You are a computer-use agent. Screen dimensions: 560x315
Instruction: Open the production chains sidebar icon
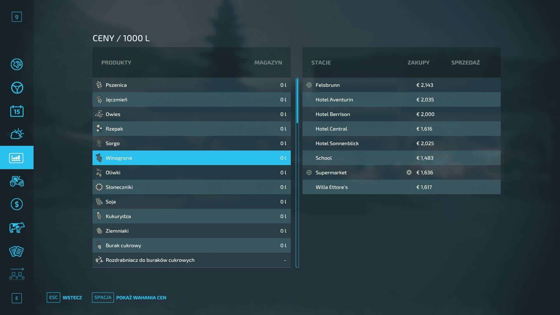tap(17, 274)
